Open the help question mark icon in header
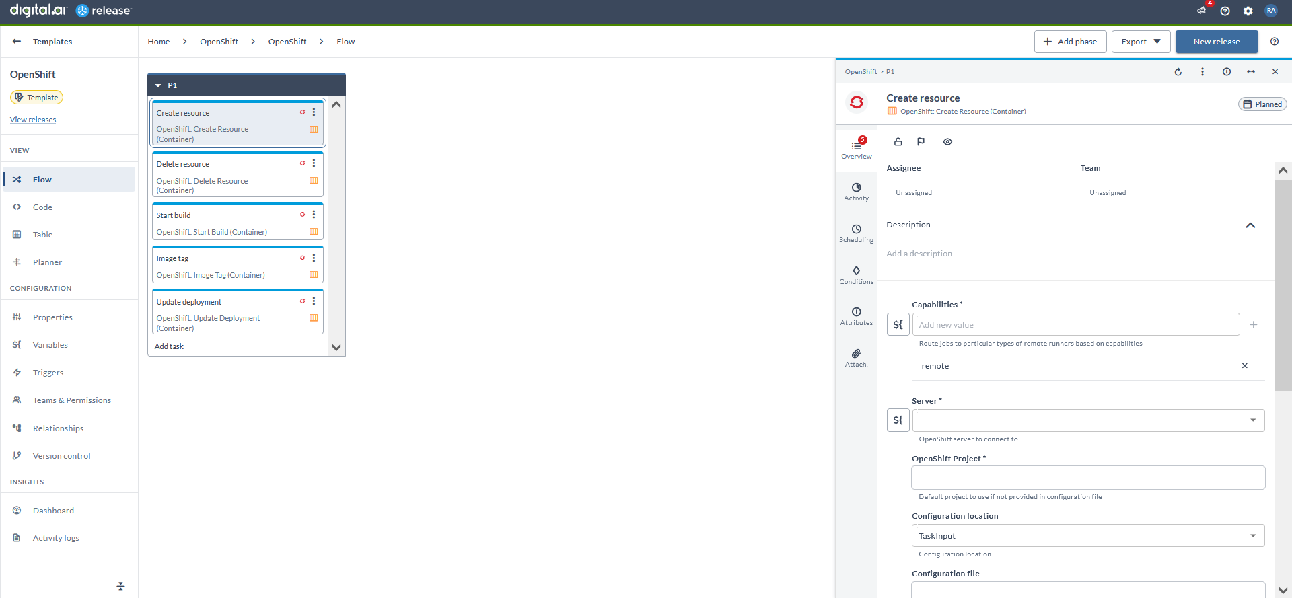The height and width of the screenshot is (598, 1292). coord(1225,11)
